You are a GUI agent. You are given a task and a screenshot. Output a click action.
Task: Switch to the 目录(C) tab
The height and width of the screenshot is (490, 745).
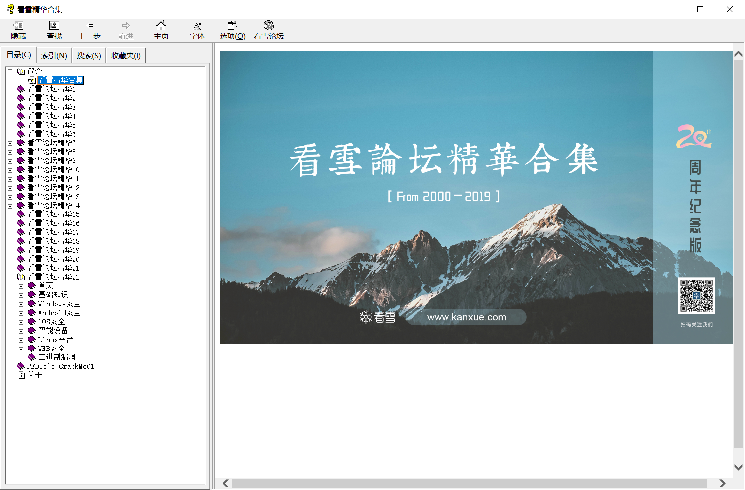pos(19,55)
